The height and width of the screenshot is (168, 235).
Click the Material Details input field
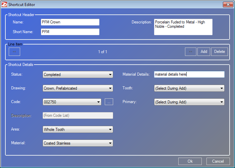tap(189, 74)
